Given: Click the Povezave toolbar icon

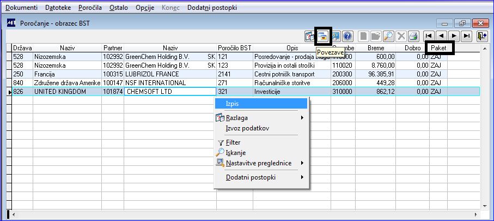Looking at the screenshot, I should (323, 37).
